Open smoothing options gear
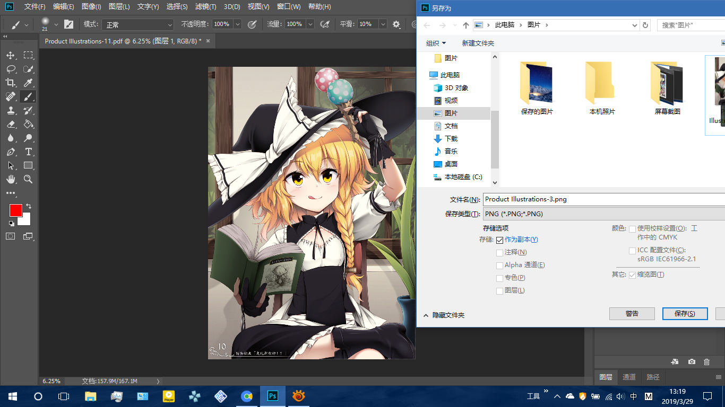Image resolution: width=725 pixels, height=407 pixels. click(x=396, y=24)
